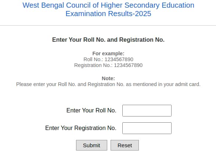
Task: Click the example "Registration No.: 1234567890" line
Action: pyautogui.click(x=108, y=65)
